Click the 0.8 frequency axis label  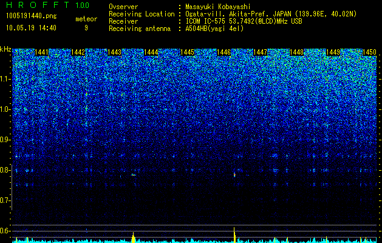coord(5,170)
